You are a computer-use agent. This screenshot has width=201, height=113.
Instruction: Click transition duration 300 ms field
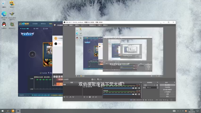coord(151,87)
